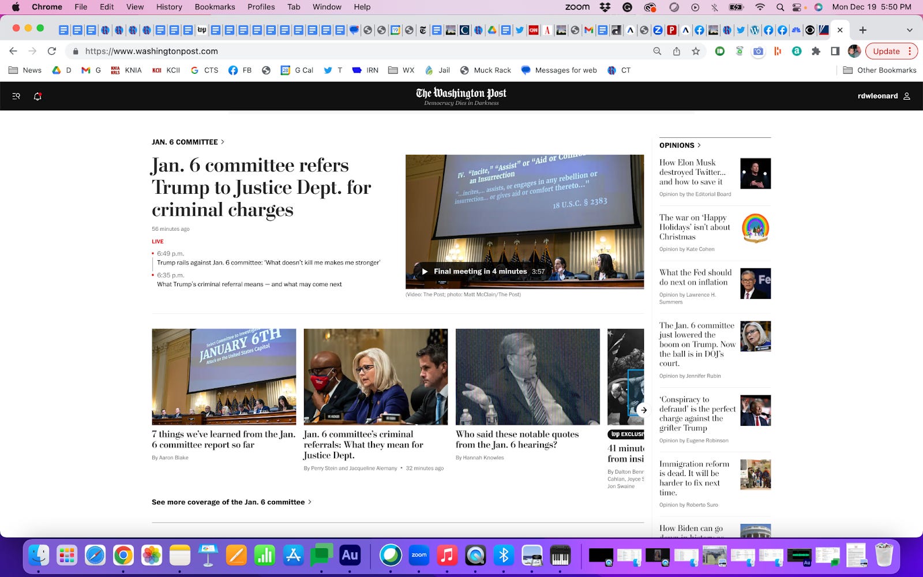This screenshot has width=923, height=577.
Task: Open the History menu
Action: coord(169,7)
